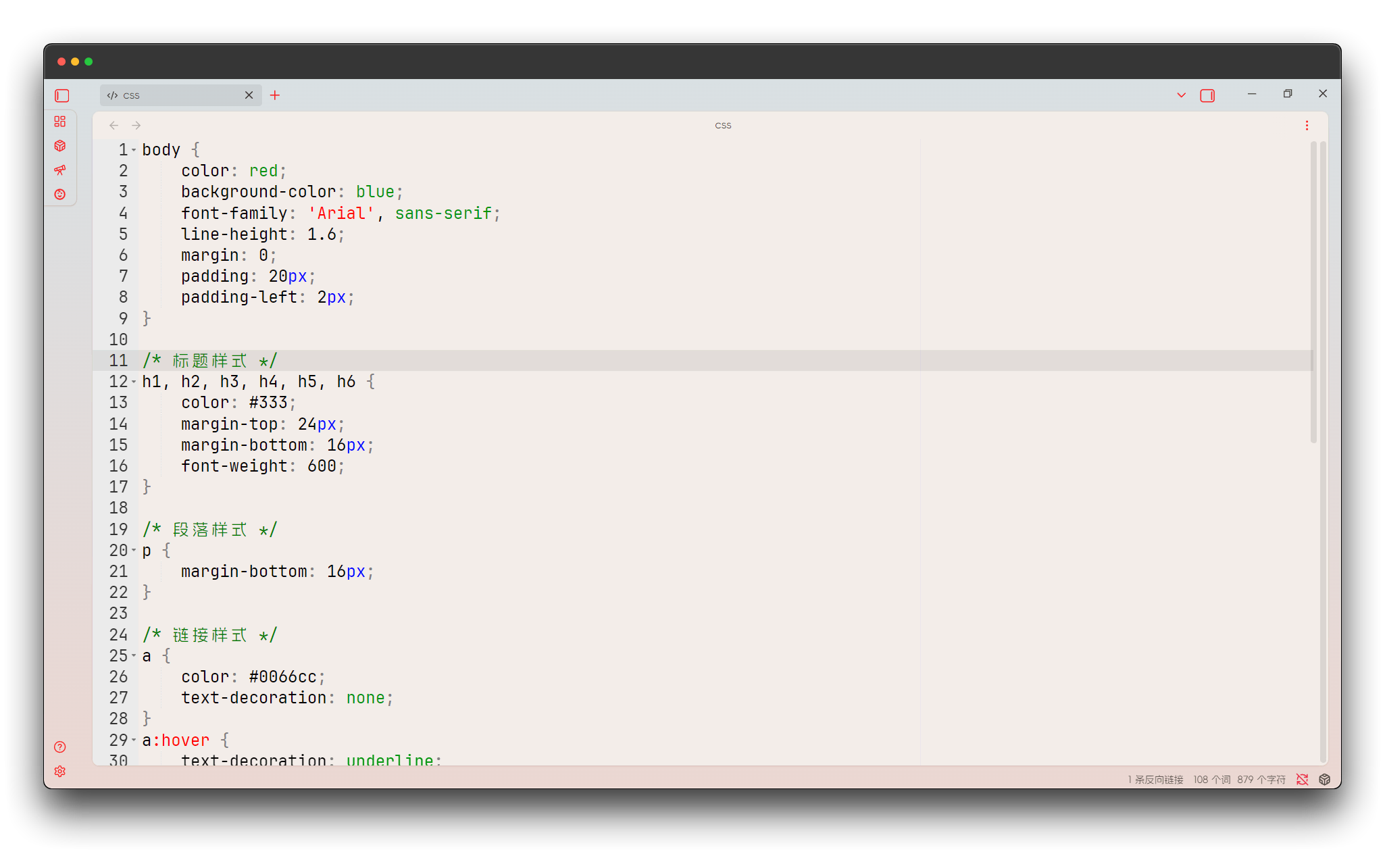Open the settings gear icon

[x=59, y=771]
